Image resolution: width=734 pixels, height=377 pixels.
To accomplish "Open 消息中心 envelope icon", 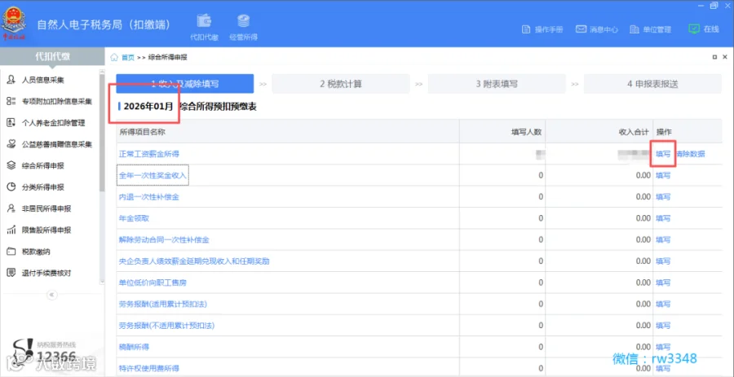I will tap(581, 29).
